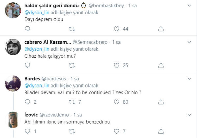Open the more-options chevron on Bardes's tweet

coord(189,78)
